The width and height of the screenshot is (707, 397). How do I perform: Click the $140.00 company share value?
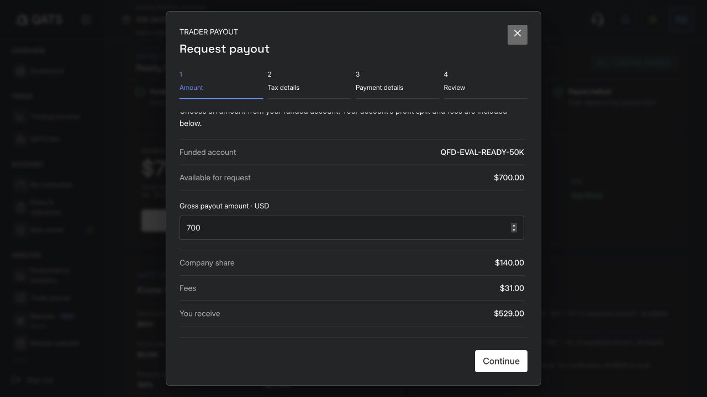pos(510,263)
